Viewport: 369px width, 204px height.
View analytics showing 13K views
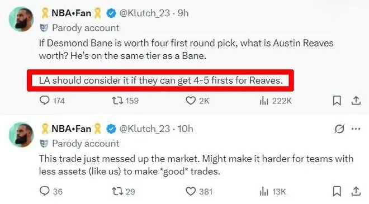273,192
